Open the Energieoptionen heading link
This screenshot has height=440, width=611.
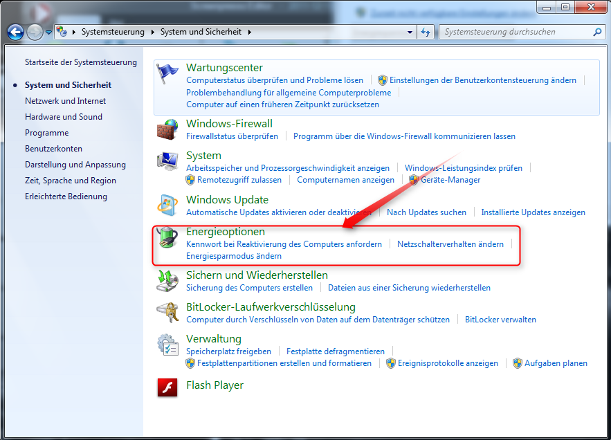click(x=226, y=232)
